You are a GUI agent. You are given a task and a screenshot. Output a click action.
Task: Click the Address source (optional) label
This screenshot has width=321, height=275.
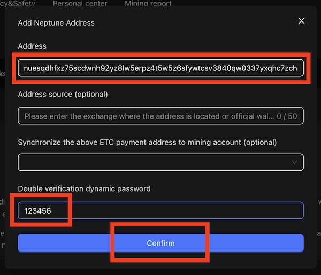point(63,95)
